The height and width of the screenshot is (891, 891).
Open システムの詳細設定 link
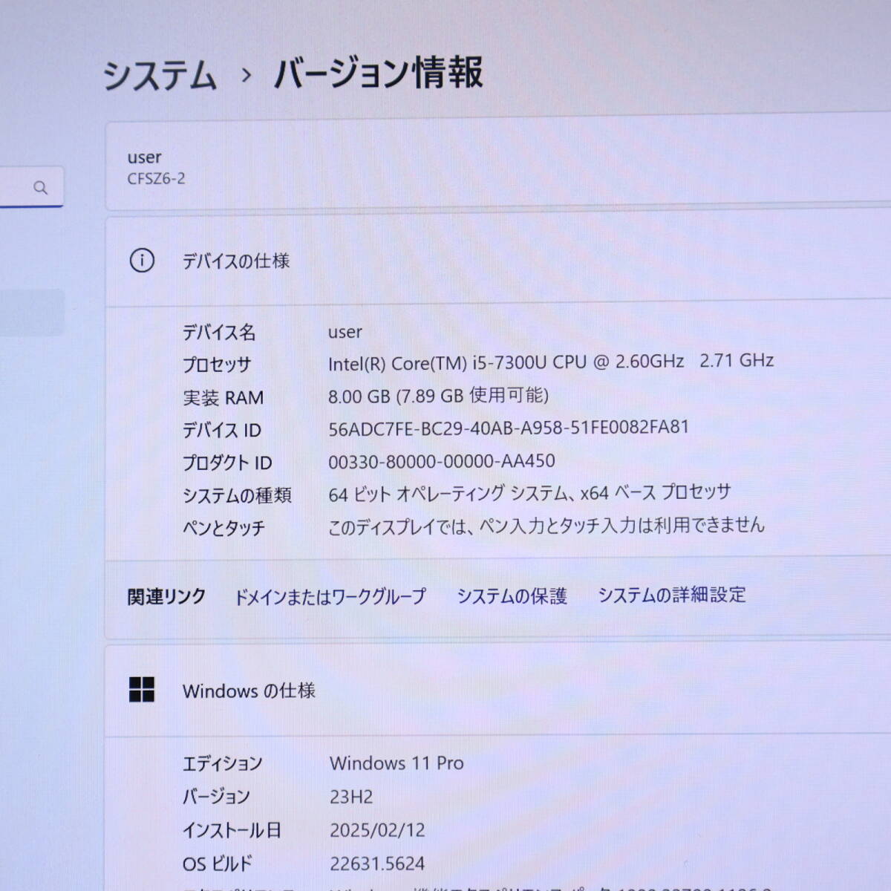[672, 595]
